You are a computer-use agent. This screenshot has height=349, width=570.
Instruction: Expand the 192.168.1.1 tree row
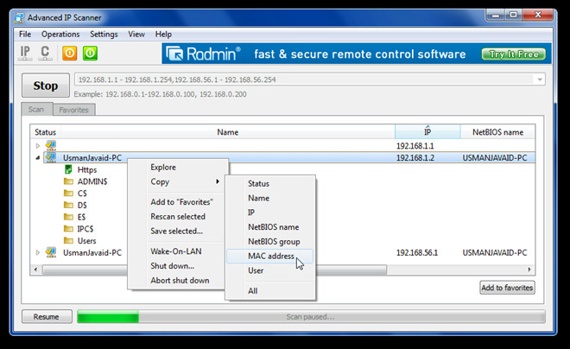pyautogui.click(x=37, y=145)
